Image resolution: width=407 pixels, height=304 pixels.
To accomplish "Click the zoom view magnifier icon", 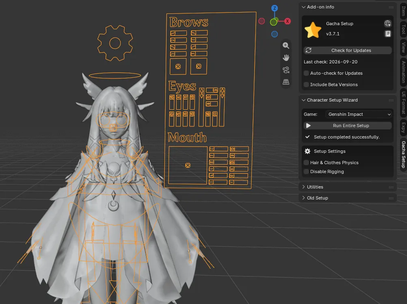I will (x=286, y=46).
